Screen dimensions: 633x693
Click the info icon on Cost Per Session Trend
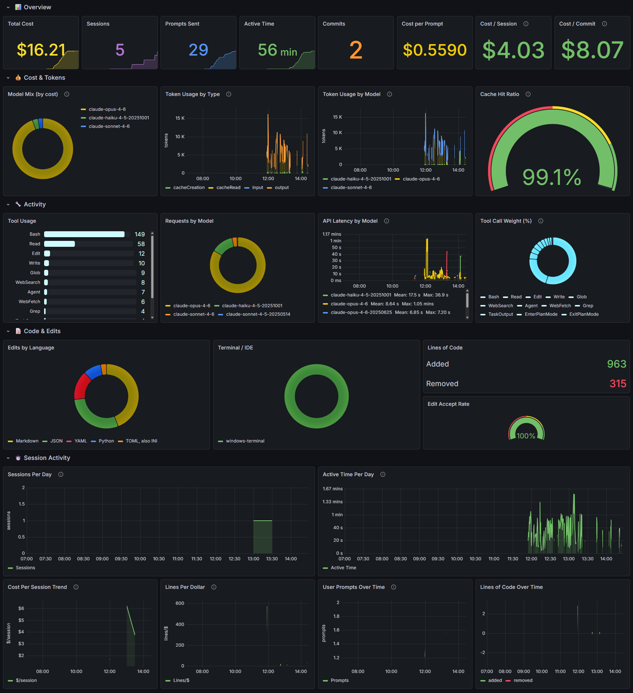point(76,587)
